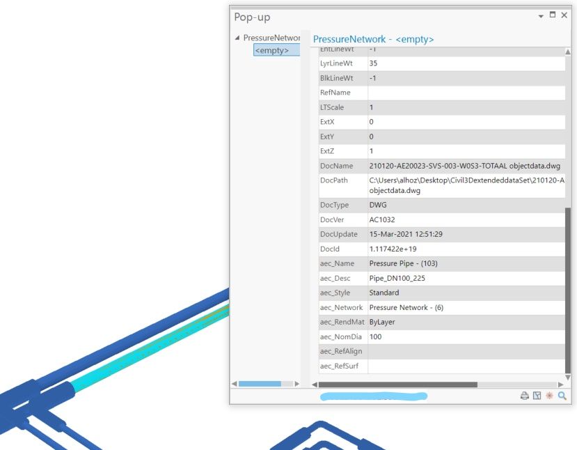
Task: Click right arrow of attribute horizontal scrollbar
Action: click(561, 385)
